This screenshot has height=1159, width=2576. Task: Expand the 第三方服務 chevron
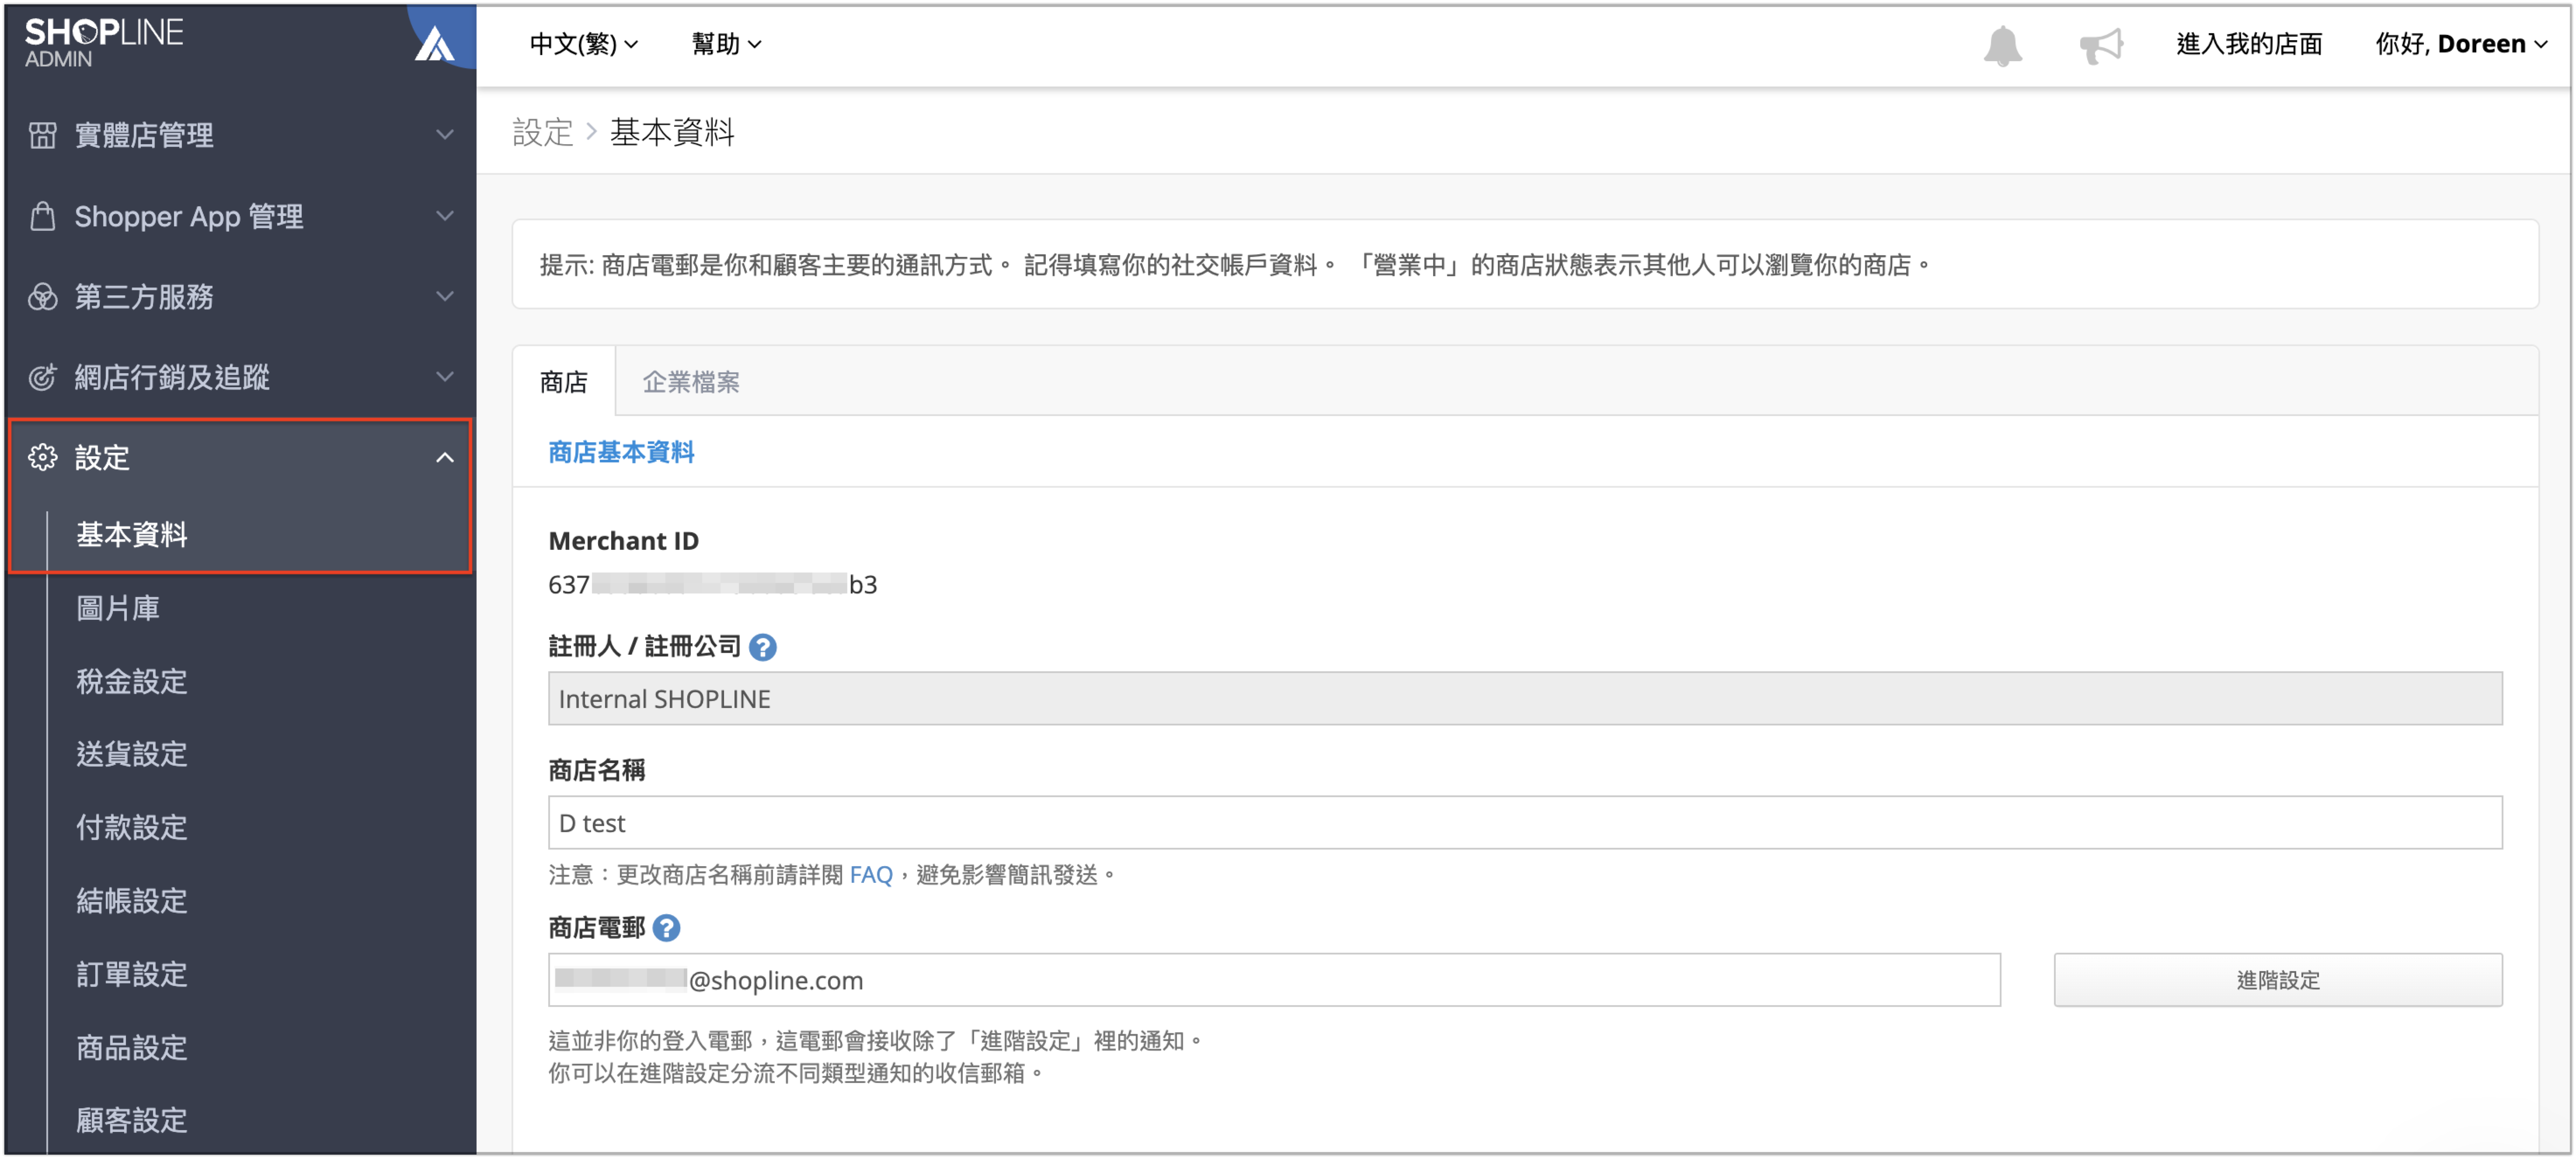click(445, 296)
